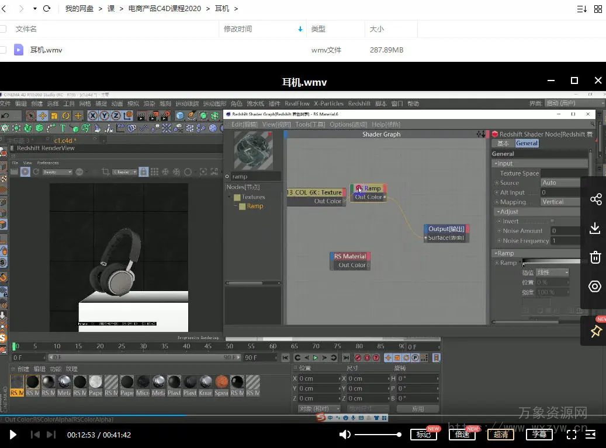Download the video using sidebar icon
Image resolution: width=606 pixels, height=448 pixels.
(x=595, y=228)
